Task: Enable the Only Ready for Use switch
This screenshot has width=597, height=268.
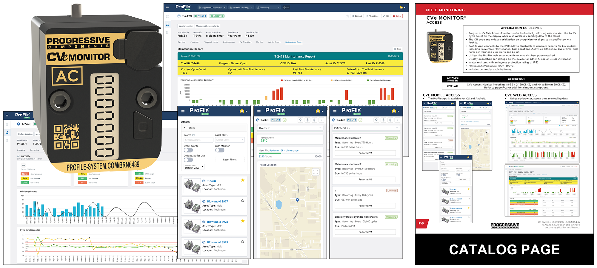Action: tap(188, 160)
